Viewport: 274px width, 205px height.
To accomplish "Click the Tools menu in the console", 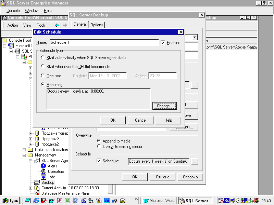I will (x=41, y=25).
